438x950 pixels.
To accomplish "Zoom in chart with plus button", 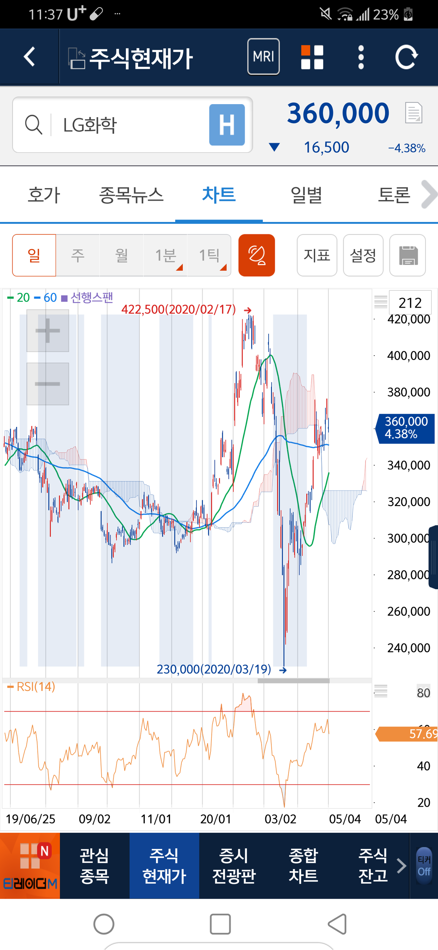I will coord(48,331).
